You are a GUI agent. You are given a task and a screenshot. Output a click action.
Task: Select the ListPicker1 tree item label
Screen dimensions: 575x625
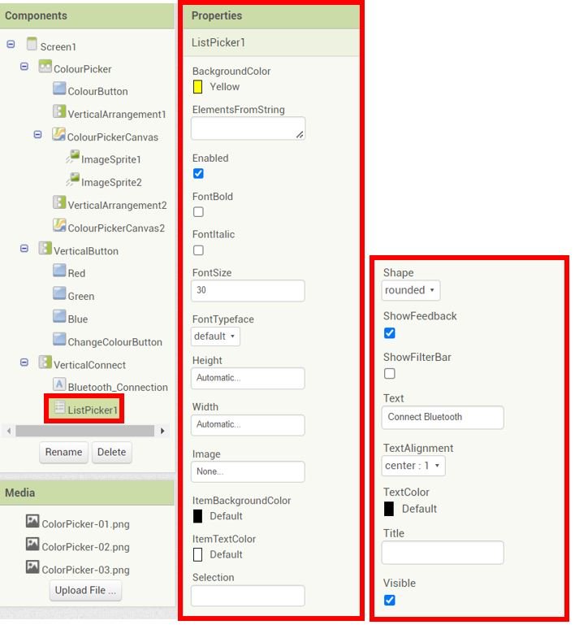point(93,410)
